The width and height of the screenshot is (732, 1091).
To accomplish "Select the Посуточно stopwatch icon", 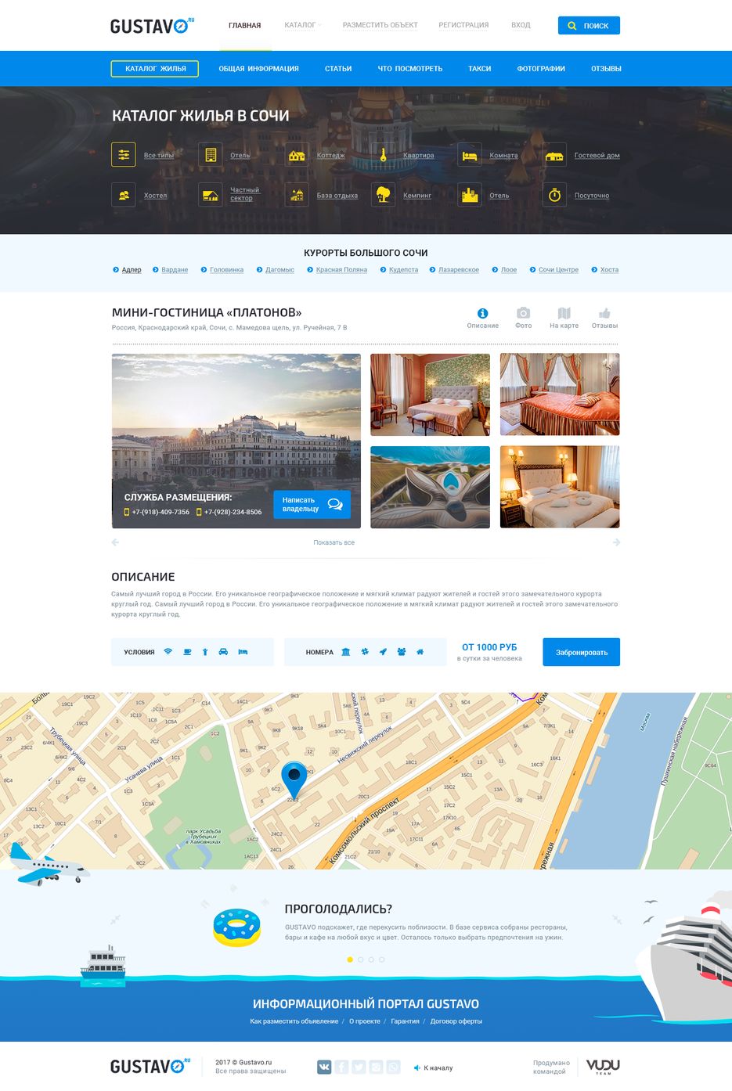I will point(554,195).
